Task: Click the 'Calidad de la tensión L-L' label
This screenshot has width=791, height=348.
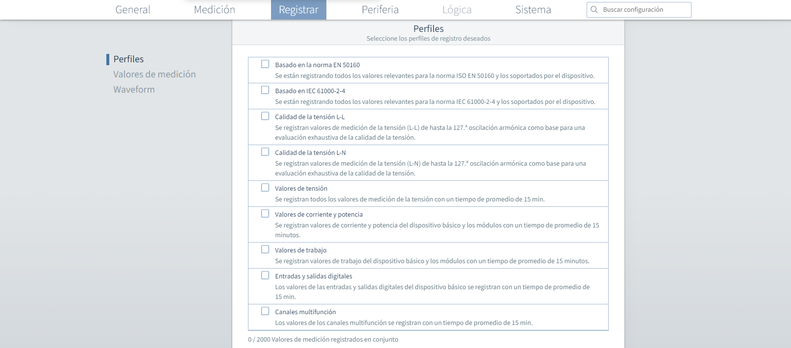Action: [310, 117]
